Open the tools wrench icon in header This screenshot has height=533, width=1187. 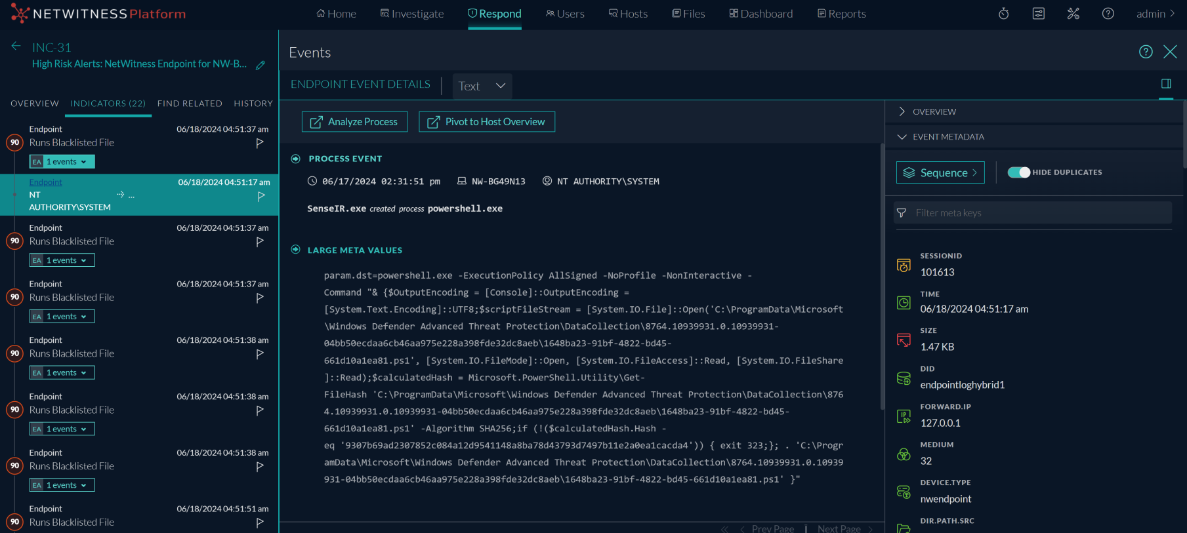point(1073,14)
